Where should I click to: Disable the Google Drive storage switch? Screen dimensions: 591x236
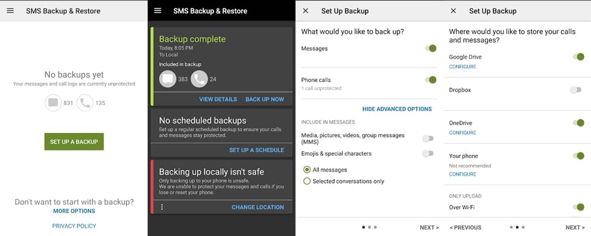click(578, 57)
